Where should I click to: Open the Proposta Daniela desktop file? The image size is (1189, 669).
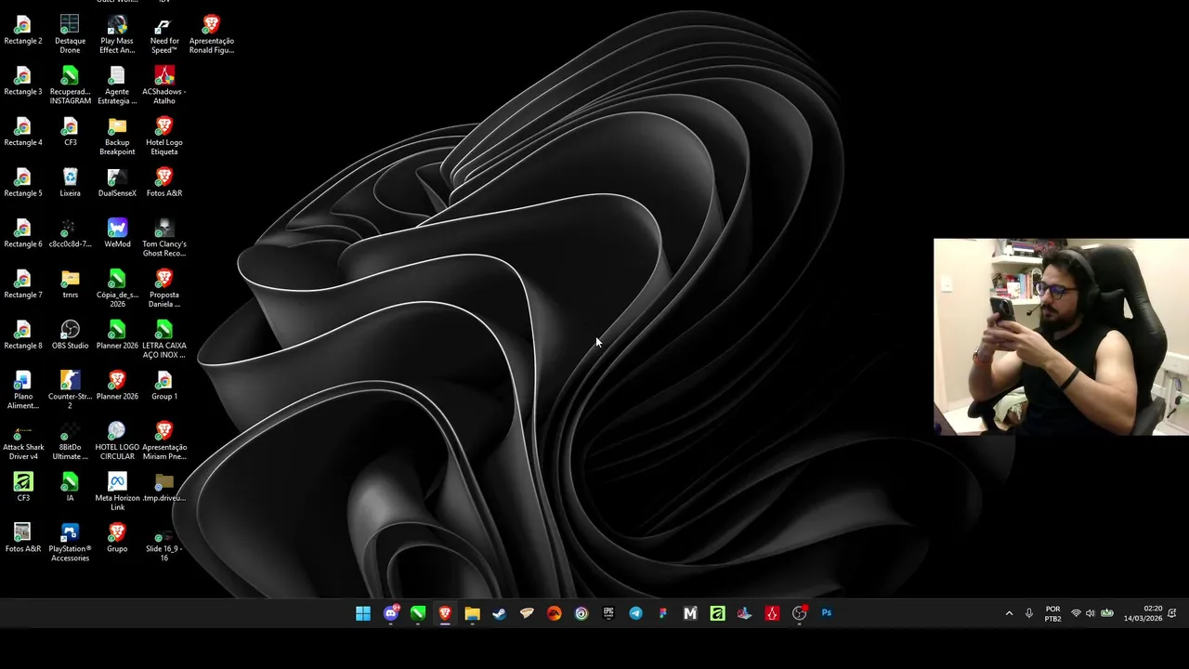coord(164,288)
